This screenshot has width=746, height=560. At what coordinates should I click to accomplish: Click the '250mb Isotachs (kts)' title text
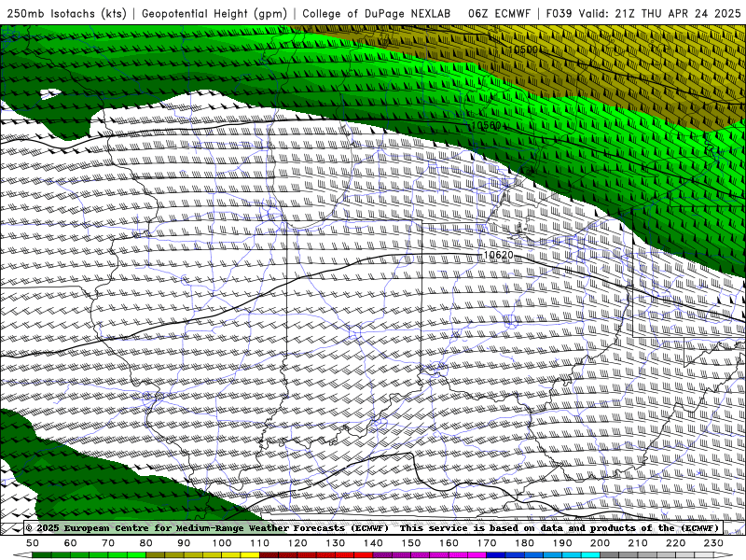coord(66,13)
